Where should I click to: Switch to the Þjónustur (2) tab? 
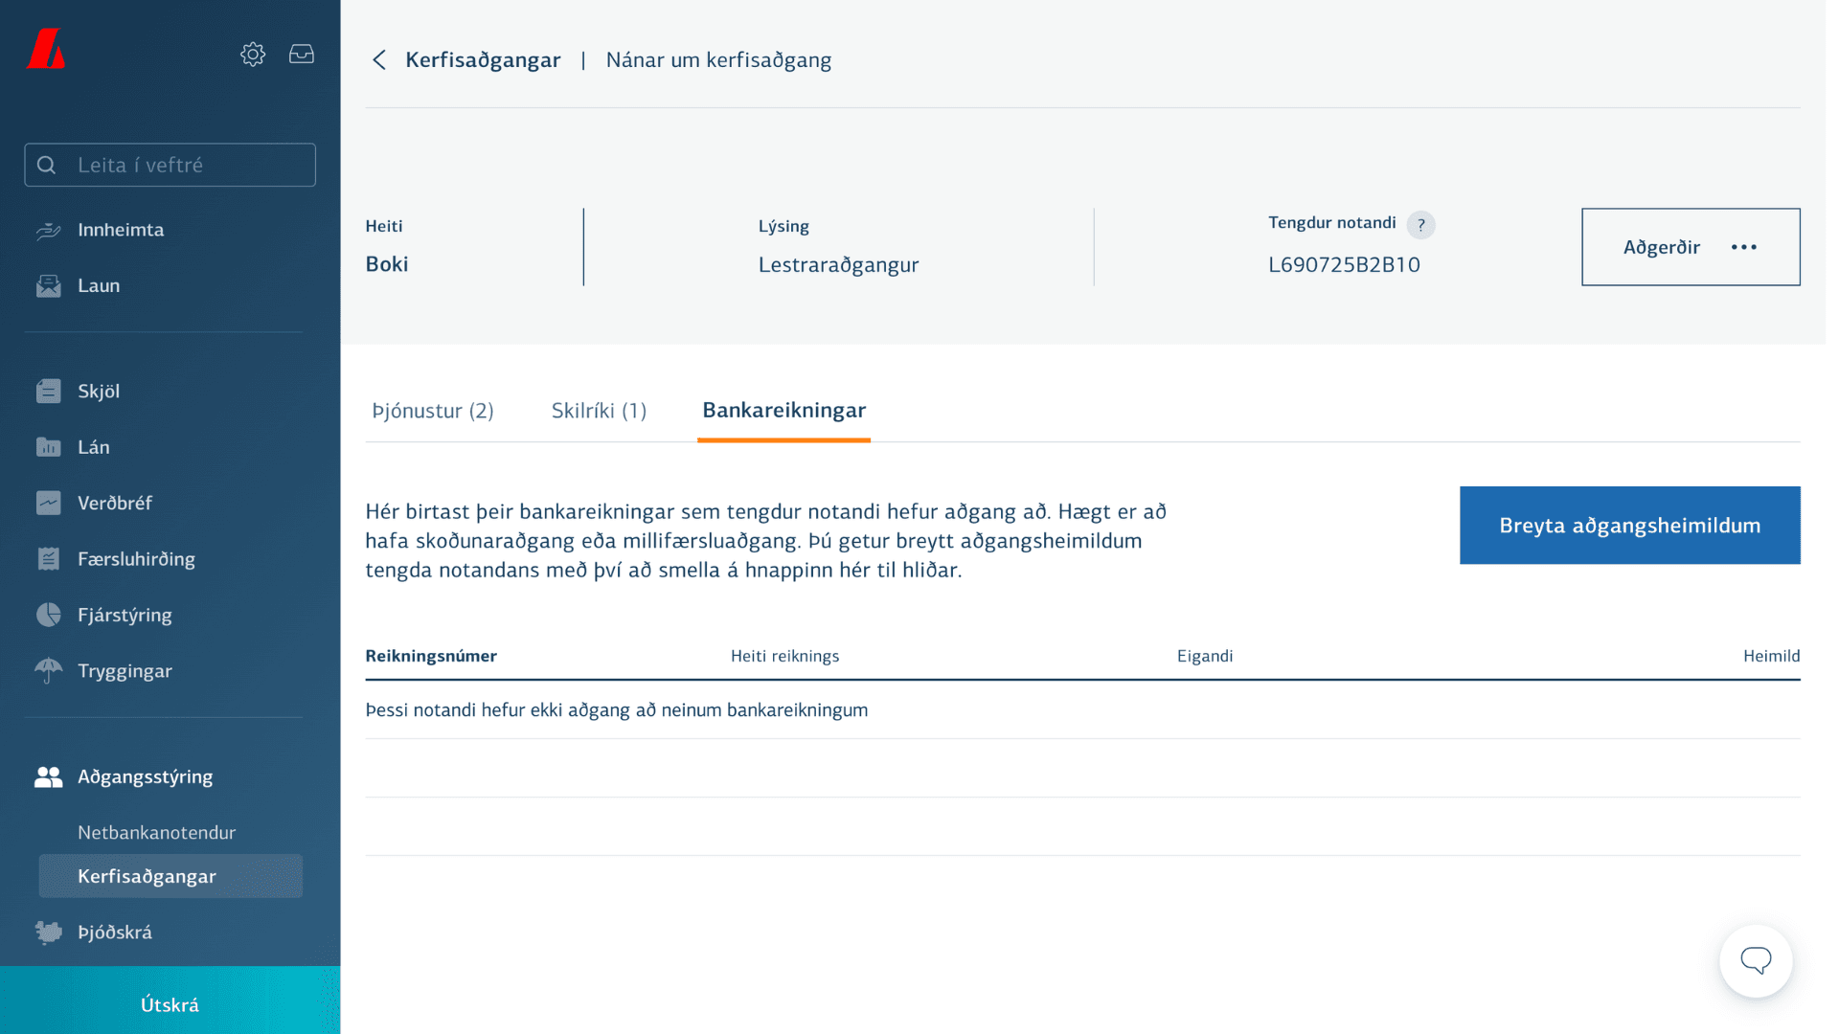click(433, 411)
